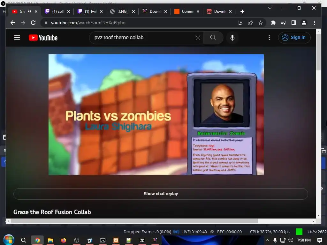The width and height of the screenshot is (327, 245).
Task: Click the video player frame
Action: (156, 115)
